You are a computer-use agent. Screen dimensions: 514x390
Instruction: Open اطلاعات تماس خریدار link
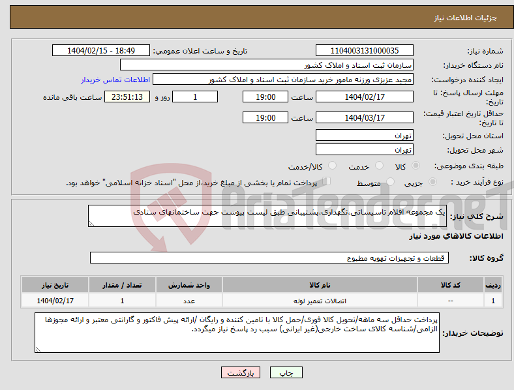tap(115, 80)
